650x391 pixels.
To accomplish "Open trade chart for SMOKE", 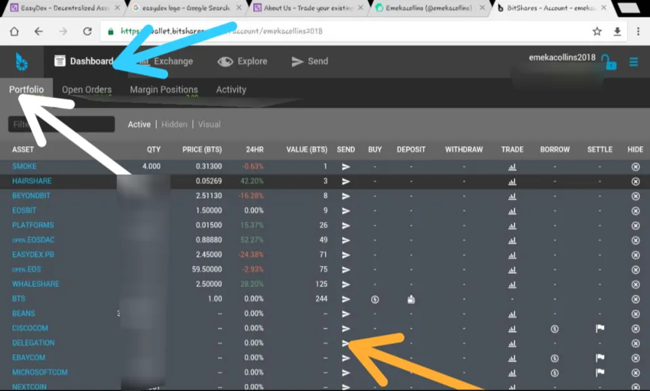I will (x=513, y=167).
